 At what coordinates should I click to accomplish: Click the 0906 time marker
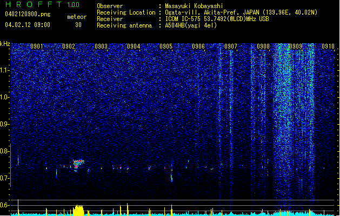[x=198, y=46]
